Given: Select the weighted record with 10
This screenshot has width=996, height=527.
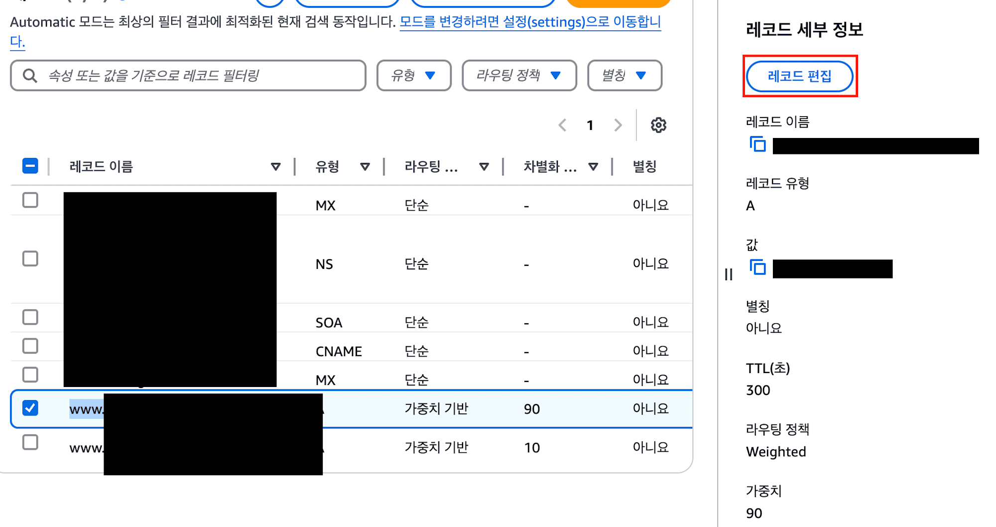Looking at the screenshot, I should [30, 442].
